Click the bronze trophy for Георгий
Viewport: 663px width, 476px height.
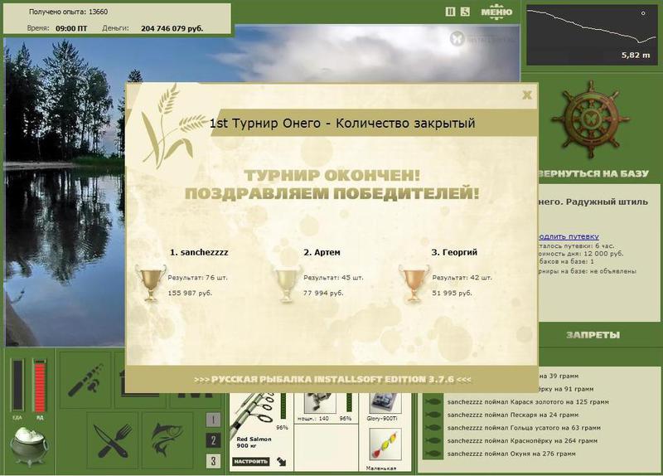coord(414,282)
